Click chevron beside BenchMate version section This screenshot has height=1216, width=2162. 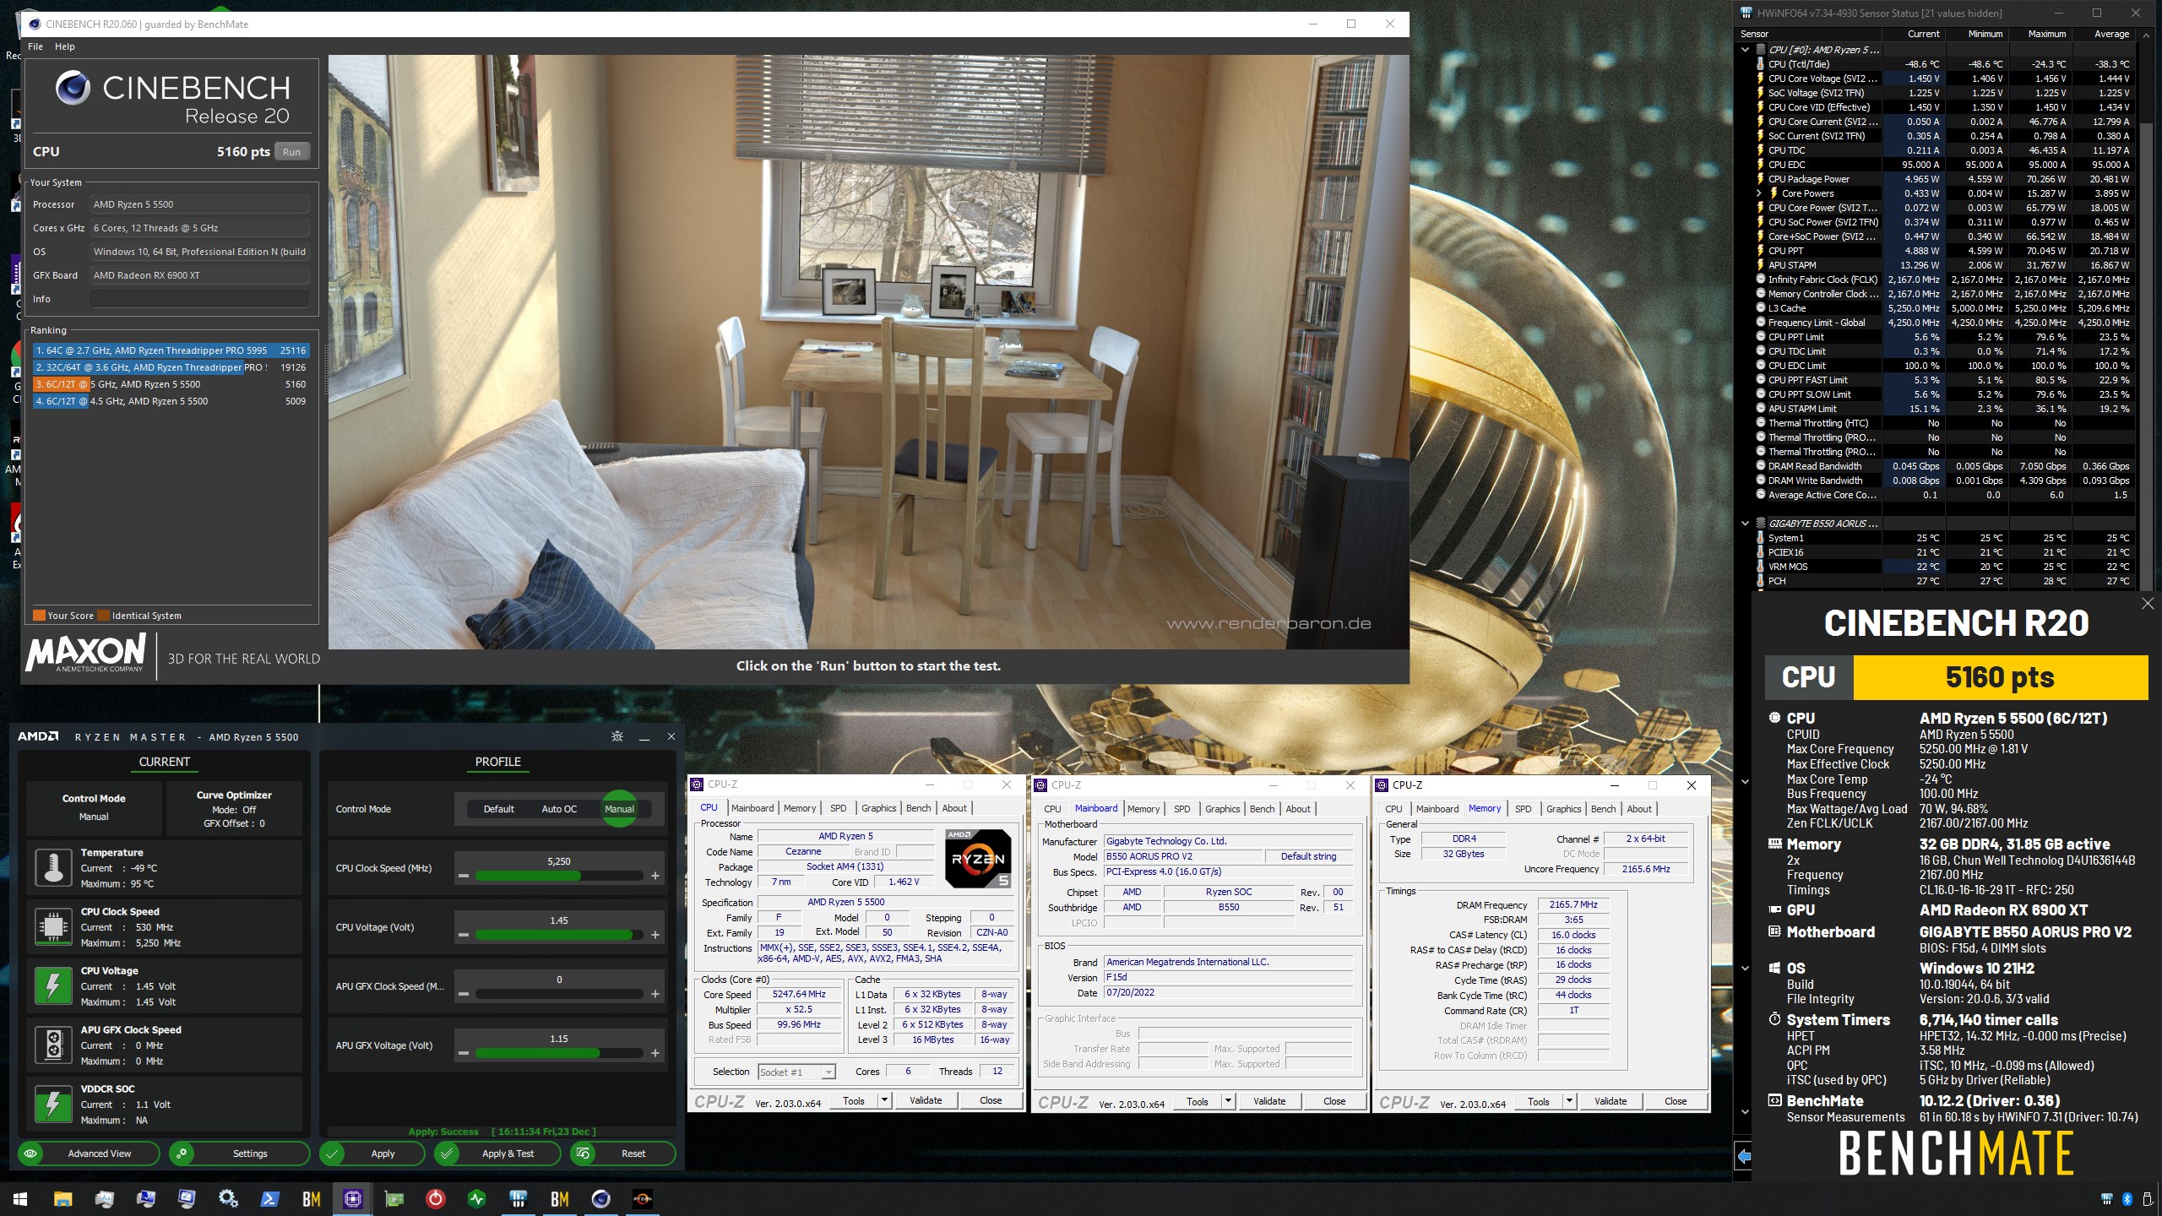(1745, 1112)
